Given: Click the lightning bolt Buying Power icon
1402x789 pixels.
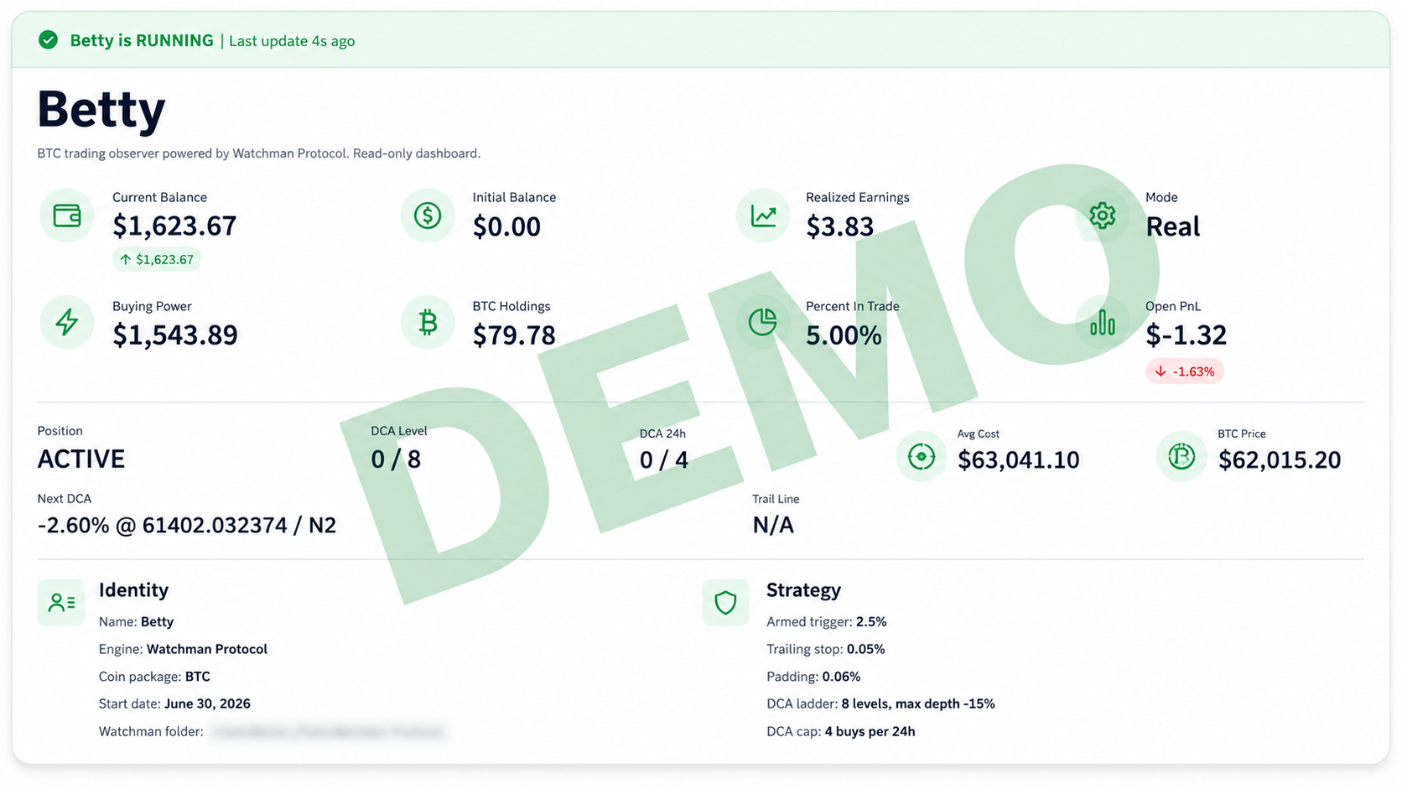Looking at the screenshot, I should (67, 322).
